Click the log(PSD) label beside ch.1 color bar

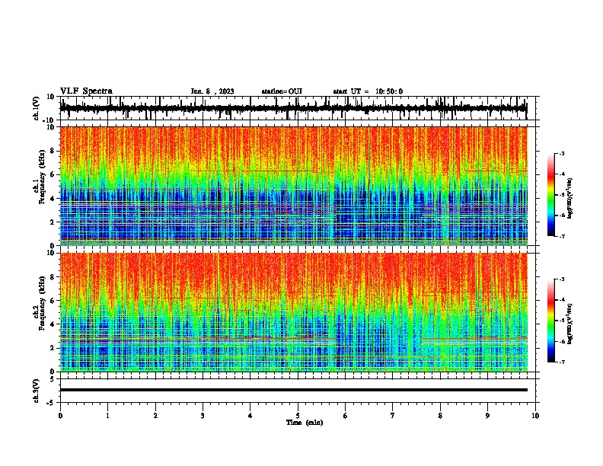pyautogui.click(x=570, y=198)
